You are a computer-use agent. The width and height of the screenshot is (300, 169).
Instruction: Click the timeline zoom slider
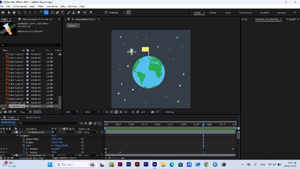point(115,158)
